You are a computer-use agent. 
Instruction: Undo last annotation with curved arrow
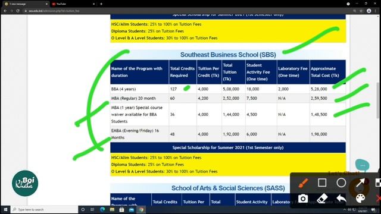point(341,199)
